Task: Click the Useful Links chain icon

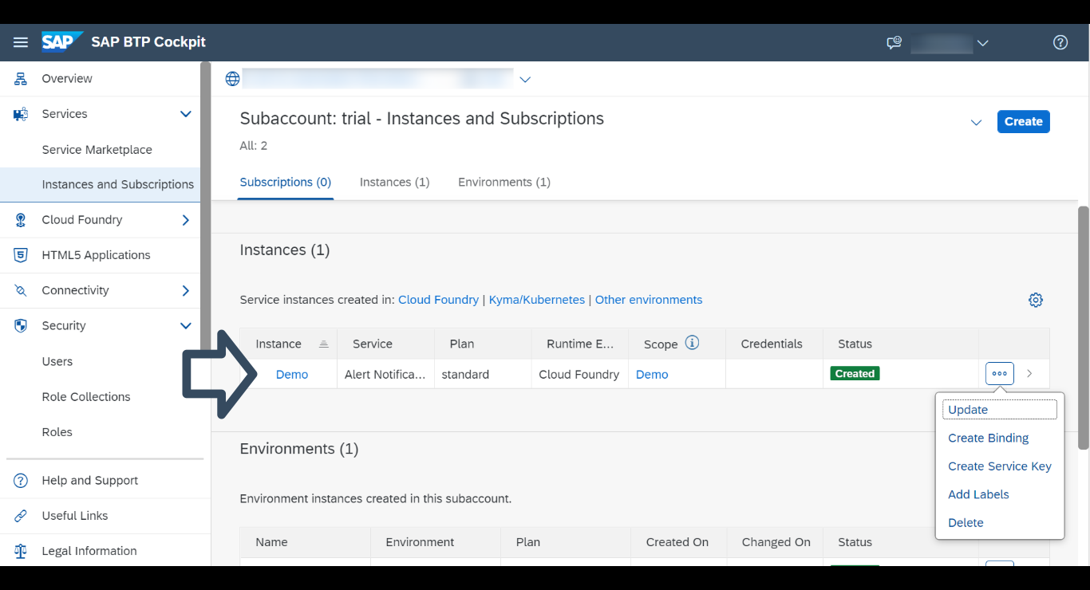Action: pyautogui.click(x=21, y=516)
